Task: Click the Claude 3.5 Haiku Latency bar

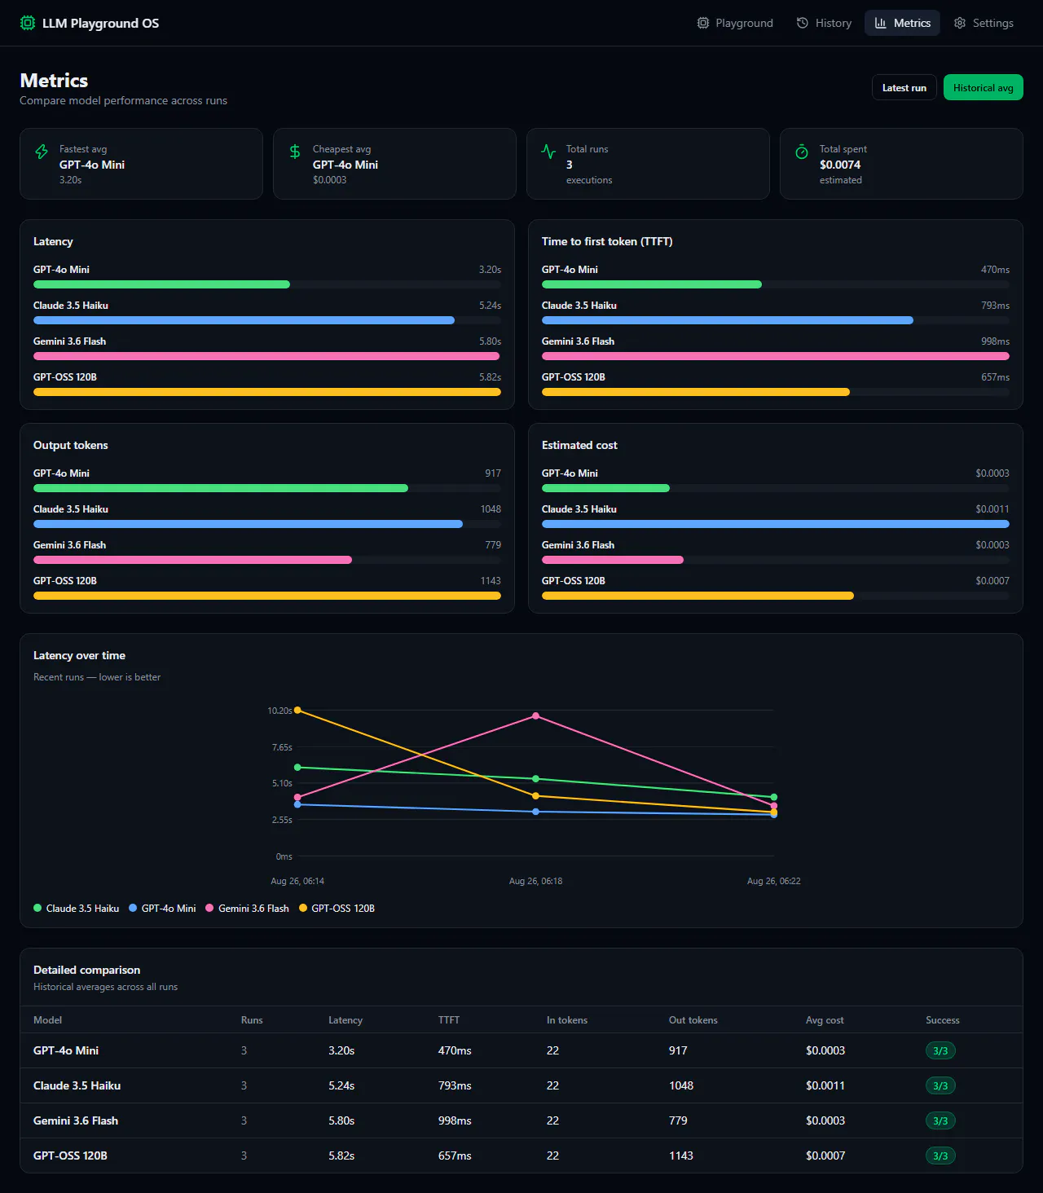Action: (244, 320)
